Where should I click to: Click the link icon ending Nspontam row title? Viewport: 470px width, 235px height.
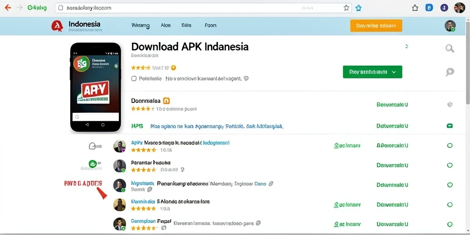271,184
